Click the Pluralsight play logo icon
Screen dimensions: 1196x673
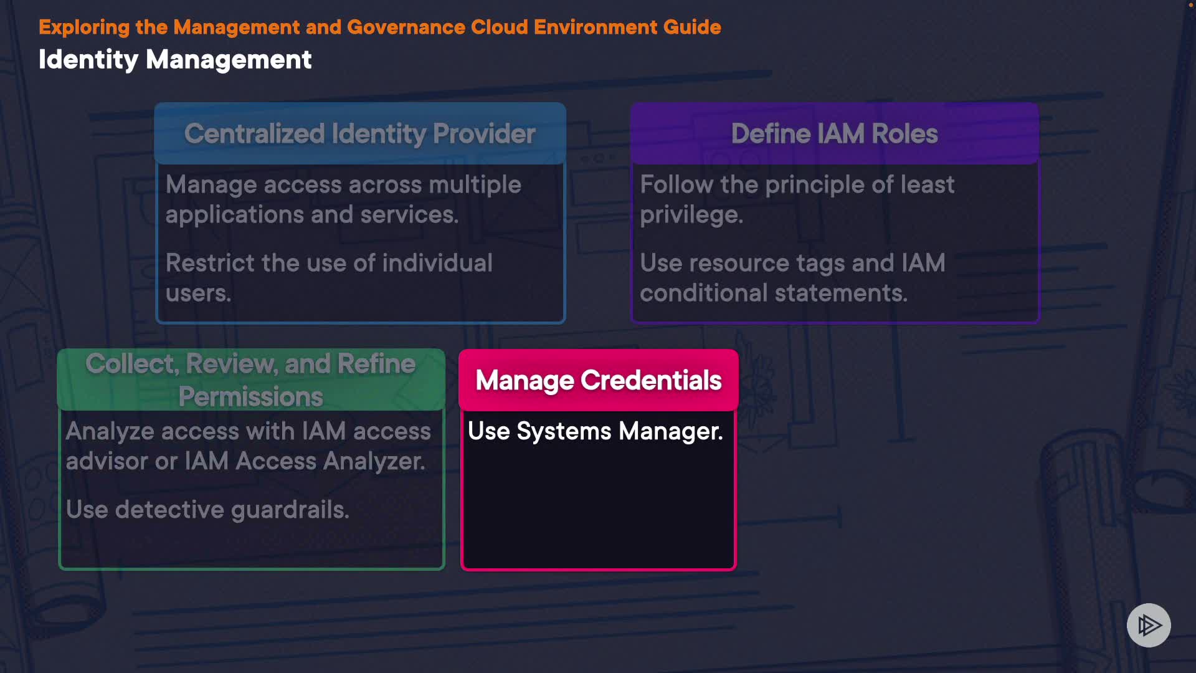1148,625
